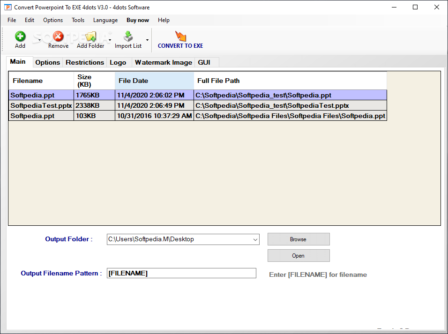Click the 10/31/2016 10:37:29 AM date
Image resolution: width=448 pixels, height=334 pixels.
pos(154,116)
